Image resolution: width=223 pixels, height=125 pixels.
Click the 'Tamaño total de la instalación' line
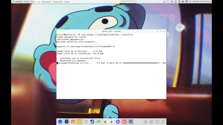pos(80,53)
